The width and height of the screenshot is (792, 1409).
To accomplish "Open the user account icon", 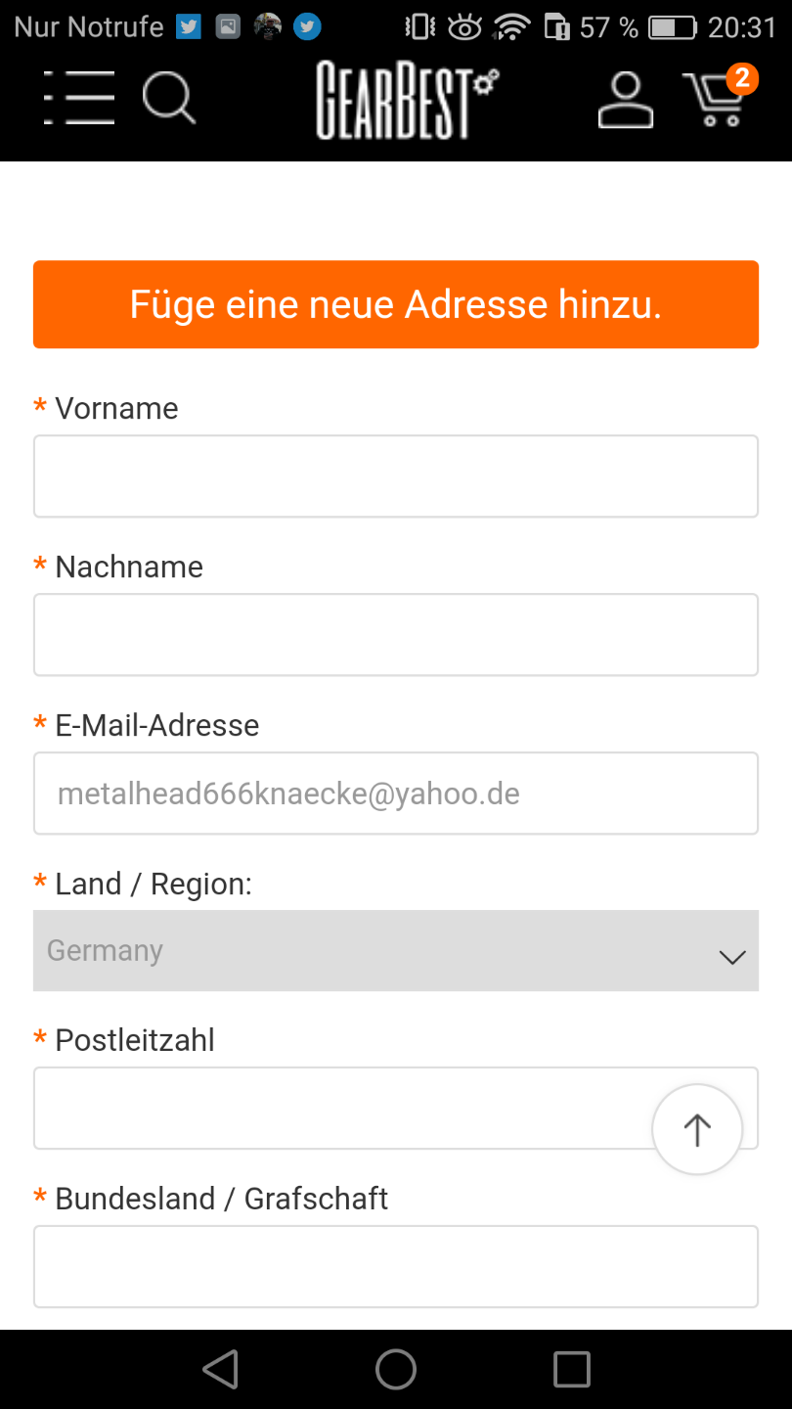I will [626, 99].
